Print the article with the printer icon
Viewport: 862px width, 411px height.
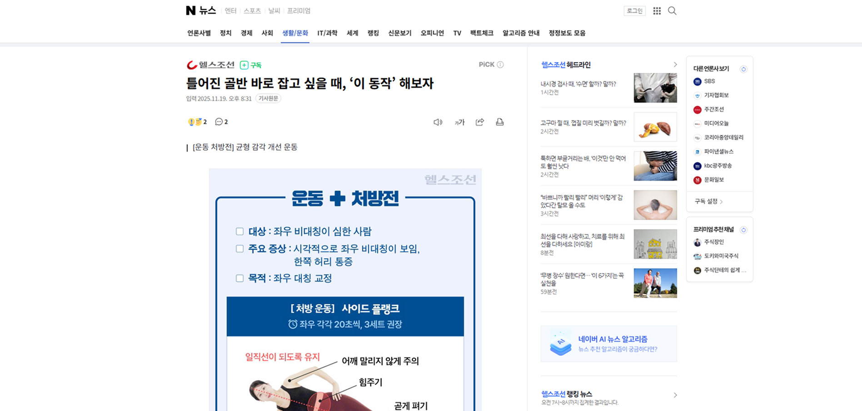[x=500, y=122]
